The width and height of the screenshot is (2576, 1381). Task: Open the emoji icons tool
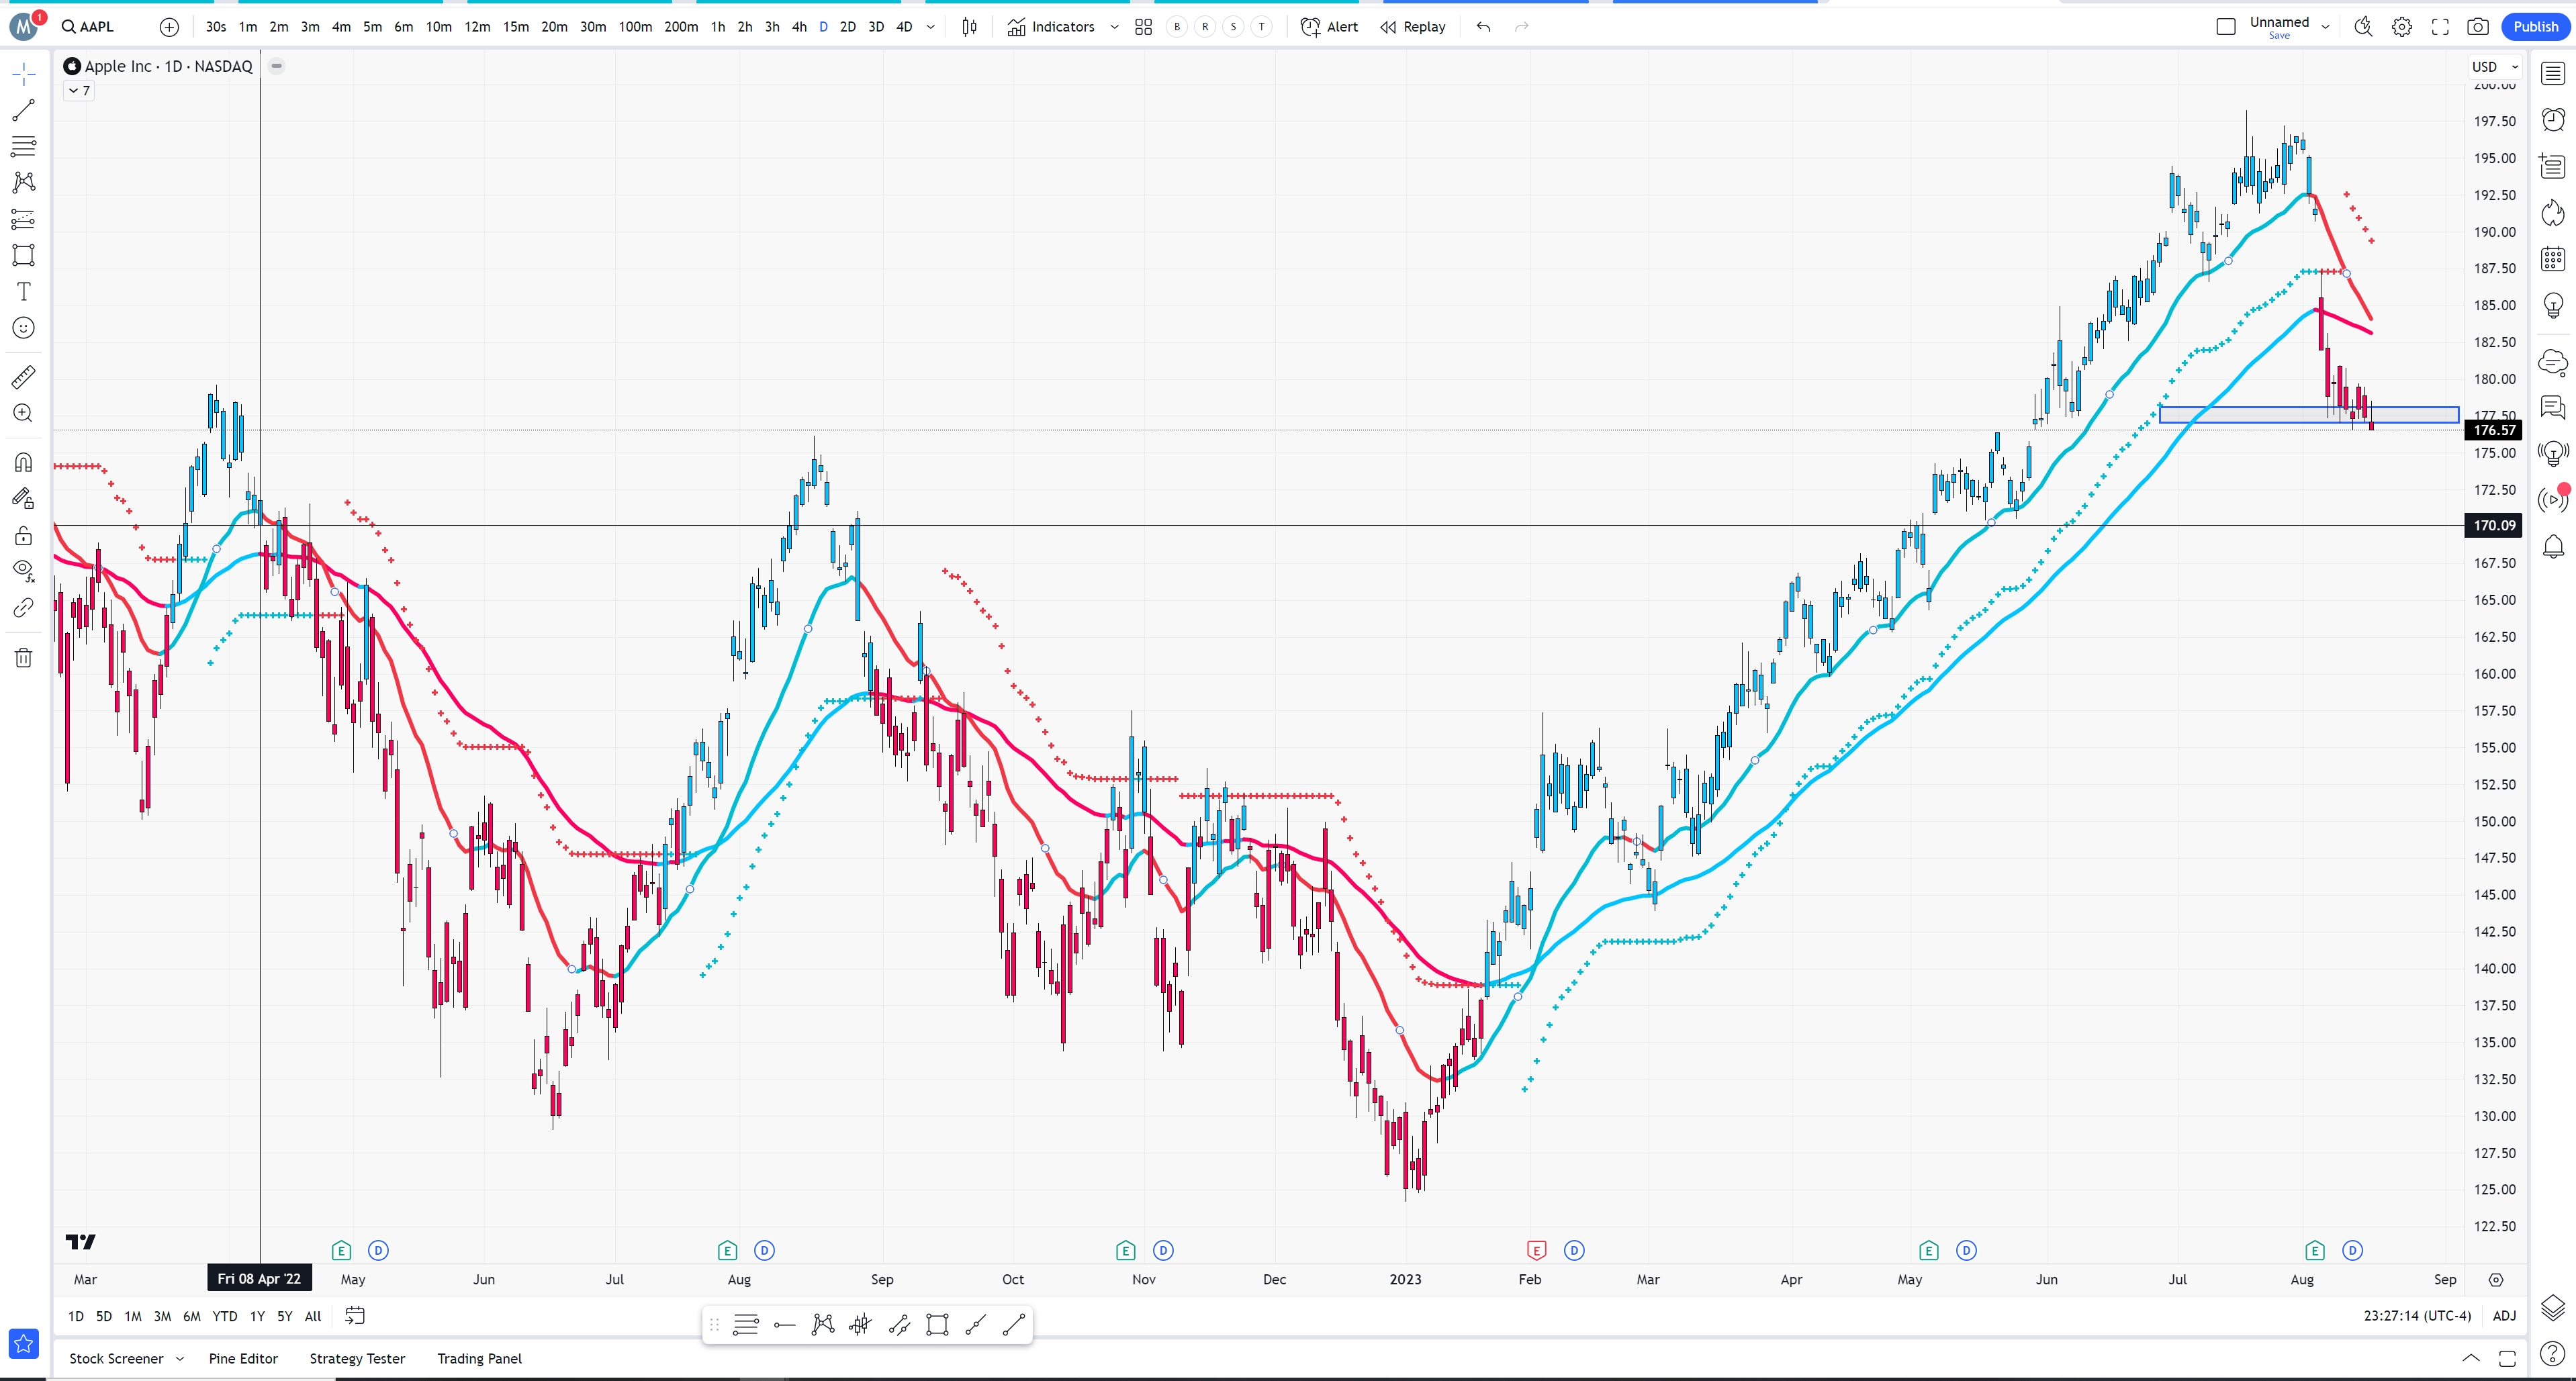click(24, 328)
